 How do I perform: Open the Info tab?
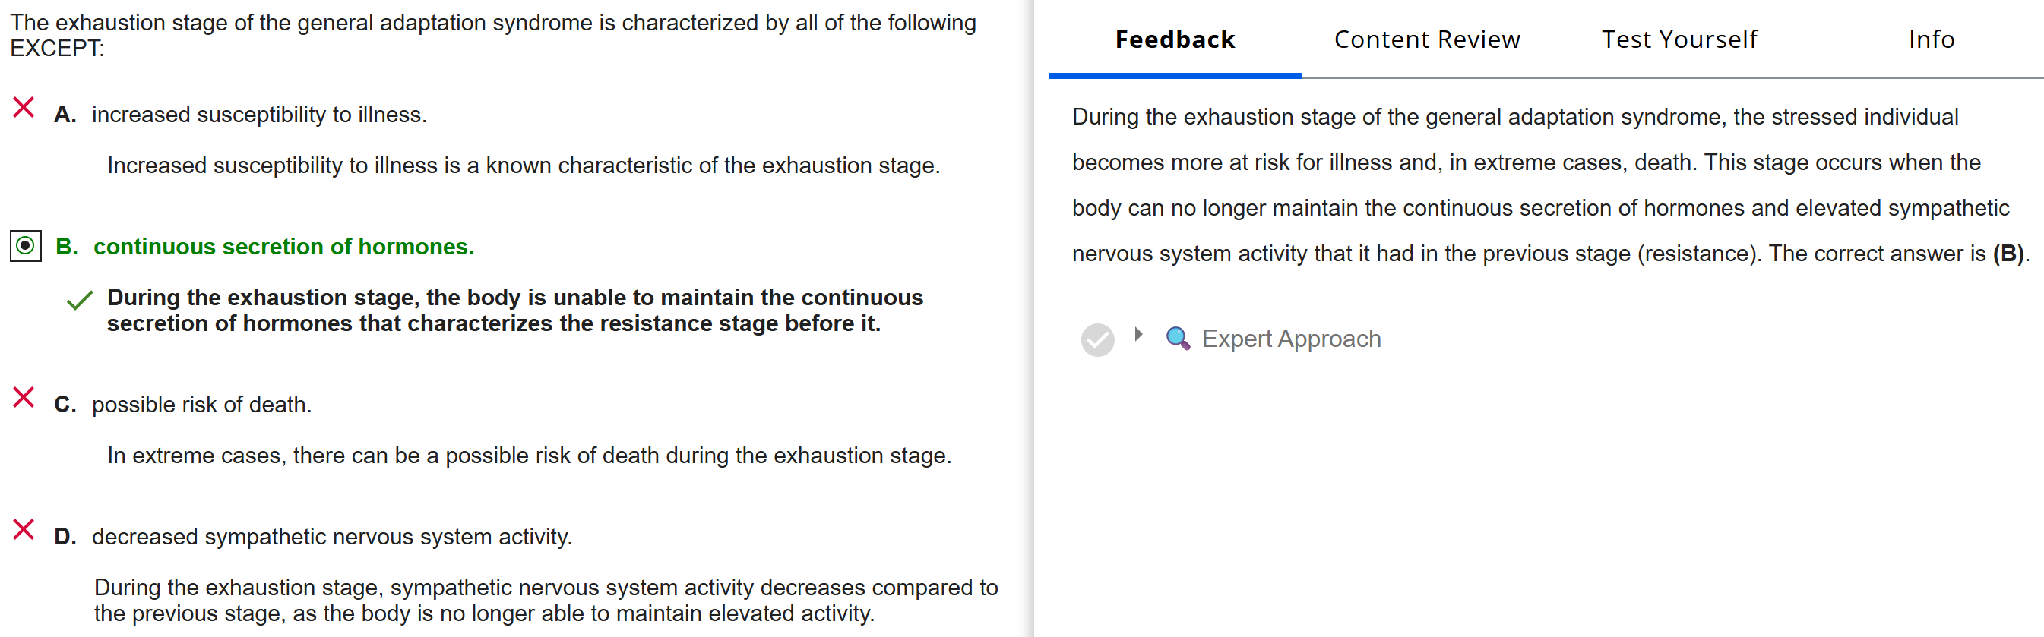[x=1932, y=39]
